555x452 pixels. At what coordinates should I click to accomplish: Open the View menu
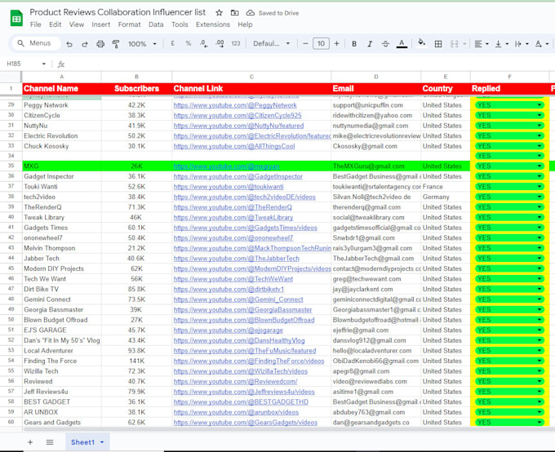(x=77, y=24)
